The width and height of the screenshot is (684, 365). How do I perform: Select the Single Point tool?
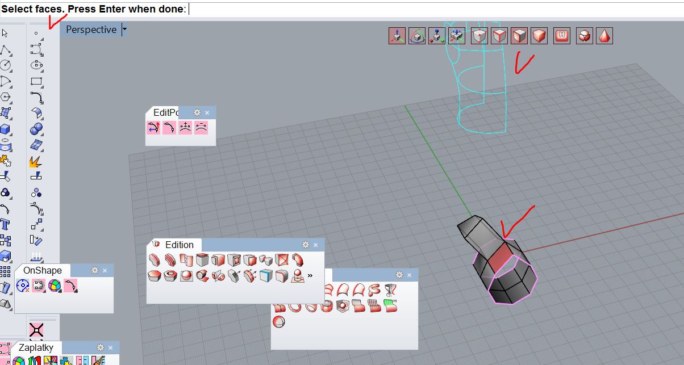[x=36, y=33]
